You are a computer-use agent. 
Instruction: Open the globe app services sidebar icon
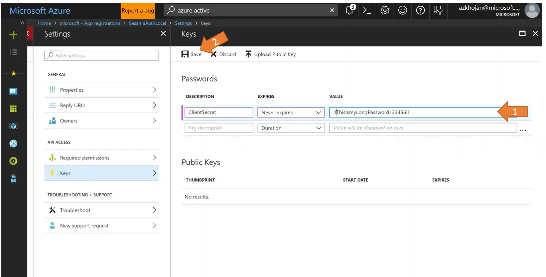click(13, 144)
